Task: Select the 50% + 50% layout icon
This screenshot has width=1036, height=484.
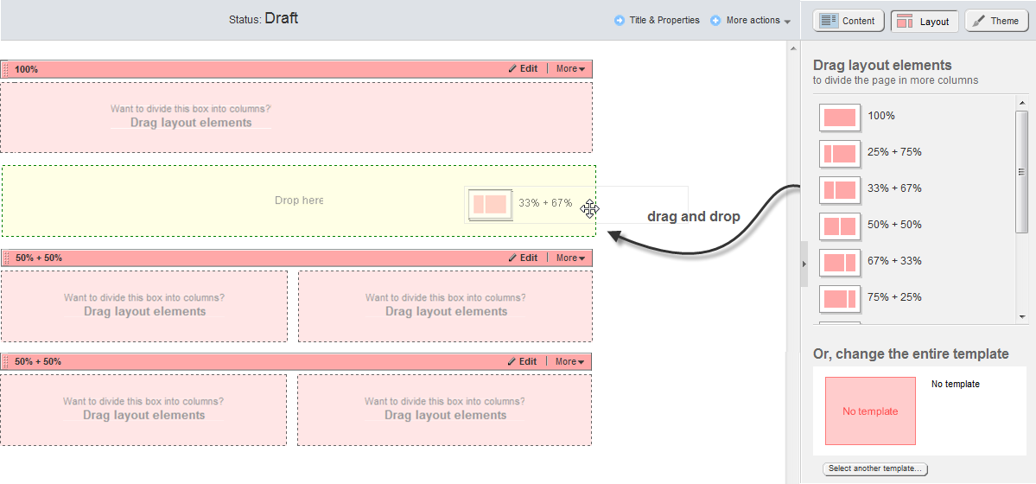Action: coord(839,226)
